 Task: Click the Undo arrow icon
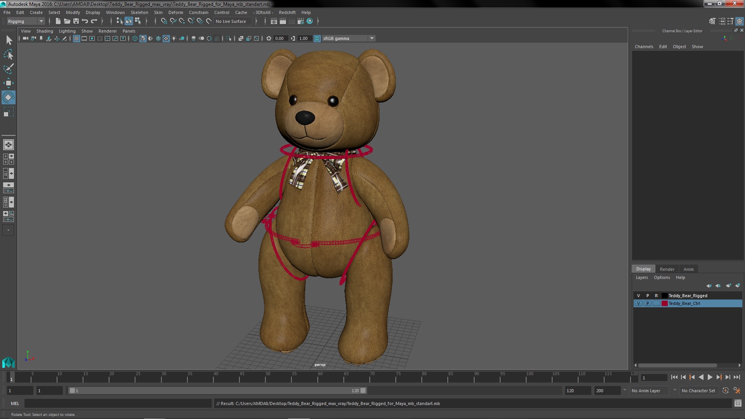pyautogui.click(x=85, y=21)
